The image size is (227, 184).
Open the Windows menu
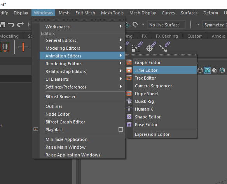point(43,13)
